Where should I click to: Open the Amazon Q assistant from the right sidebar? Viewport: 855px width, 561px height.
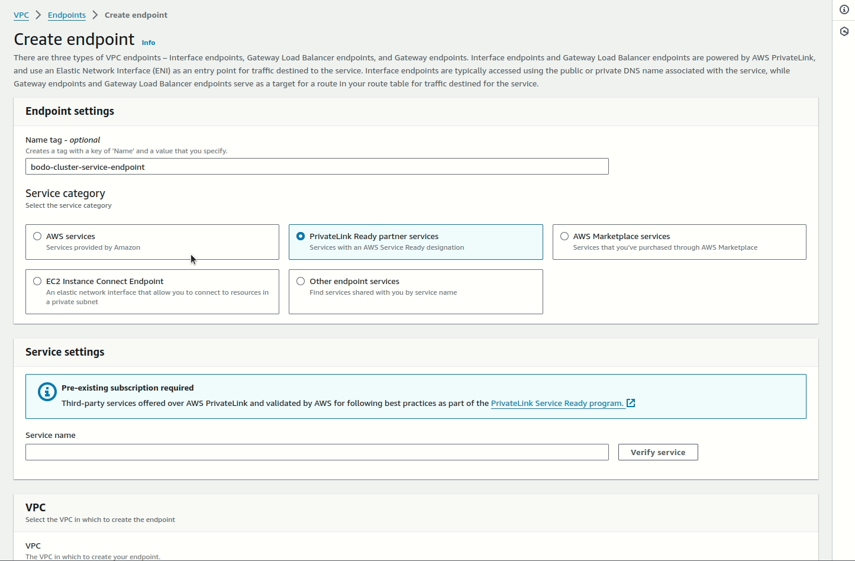pyautogui.click(x=844, y=31)
